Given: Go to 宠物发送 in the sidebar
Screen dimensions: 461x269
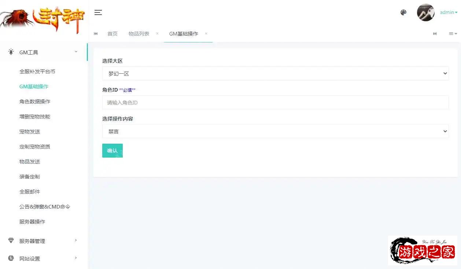Looking at the screenshot, I should [x=30, y=132].
